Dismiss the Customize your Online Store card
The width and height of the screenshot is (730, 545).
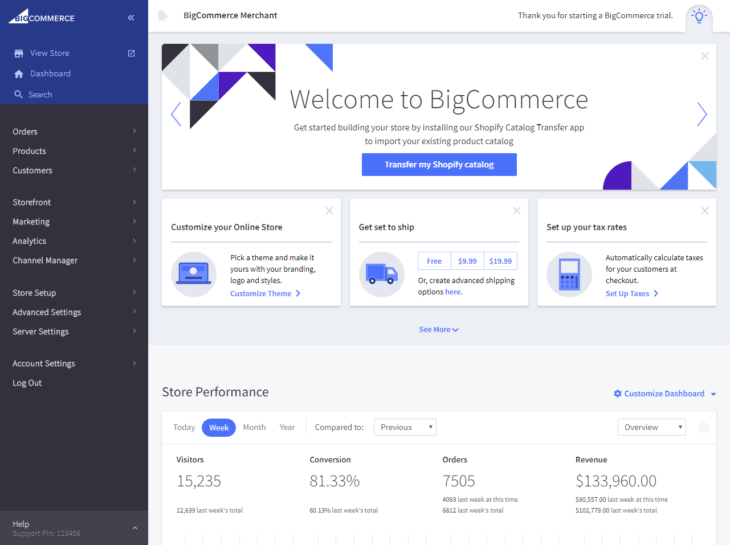coord(329,211)
